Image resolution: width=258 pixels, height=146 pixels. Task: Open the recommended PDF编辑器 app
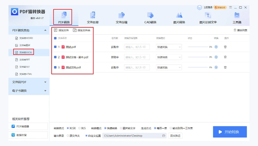(x=28, y=126)
